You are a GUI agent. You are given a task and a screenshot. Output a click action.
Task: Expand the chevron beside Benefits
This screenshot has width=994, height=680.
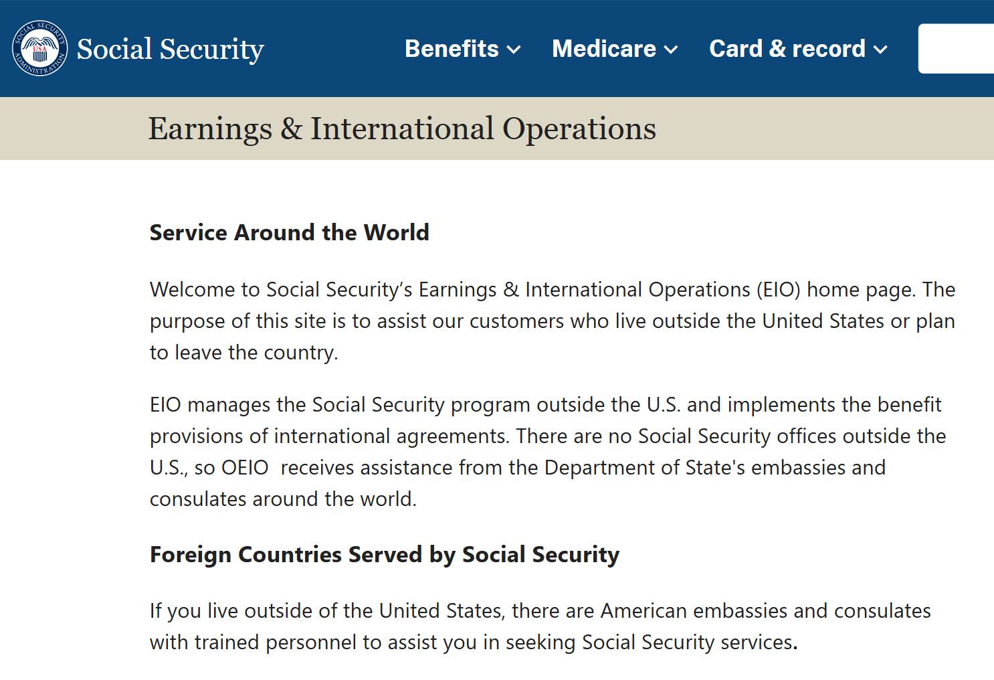coord(514,50)
